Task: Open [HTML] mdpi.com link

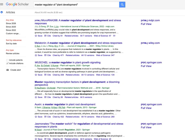Action: 150,20
